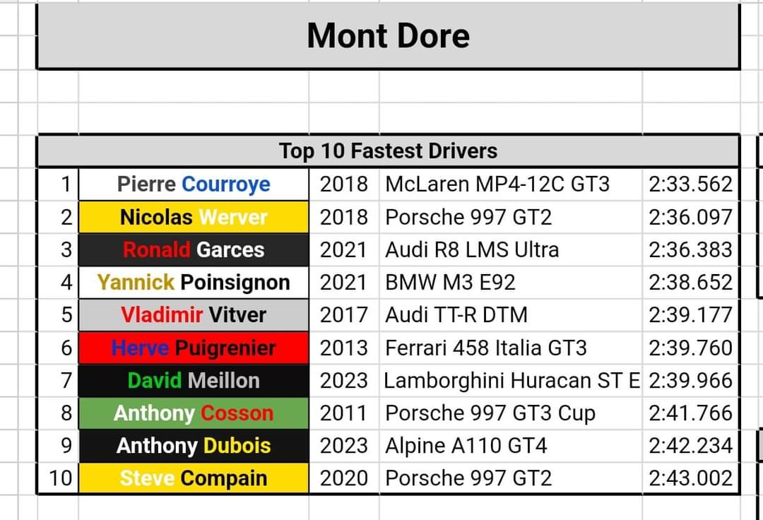This screenshot has height=520, width=763.
Task: Select the Top 10 Fastest Drivers header
Action: [388, 150]
